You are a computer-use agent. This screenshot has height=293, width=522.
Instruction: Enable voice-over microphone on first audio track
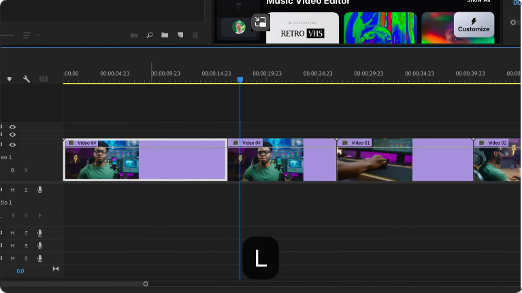[39, 190]
